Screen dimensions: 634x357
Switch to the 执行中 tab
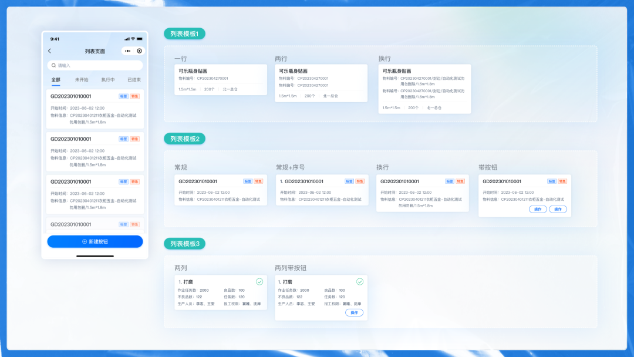pyautogui.click(x=107, y=80)
